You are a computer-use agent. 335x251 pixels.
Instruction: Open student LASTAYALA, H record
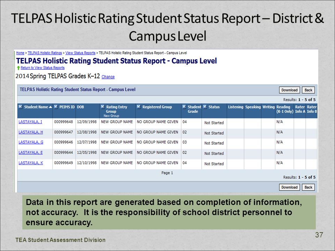point(31,132)
